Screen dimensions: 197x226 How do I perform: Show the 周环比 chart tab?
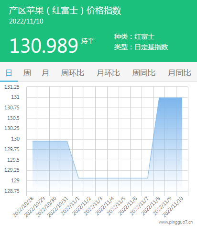tap(73, 73)
